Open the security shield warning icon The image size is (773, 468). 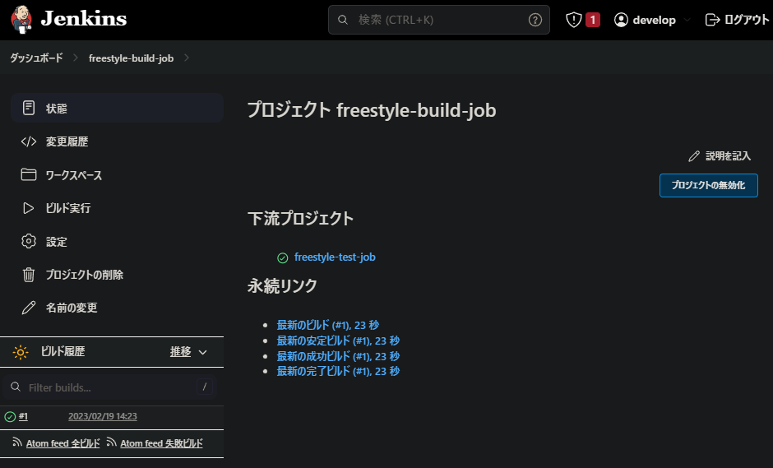[573, 20]
